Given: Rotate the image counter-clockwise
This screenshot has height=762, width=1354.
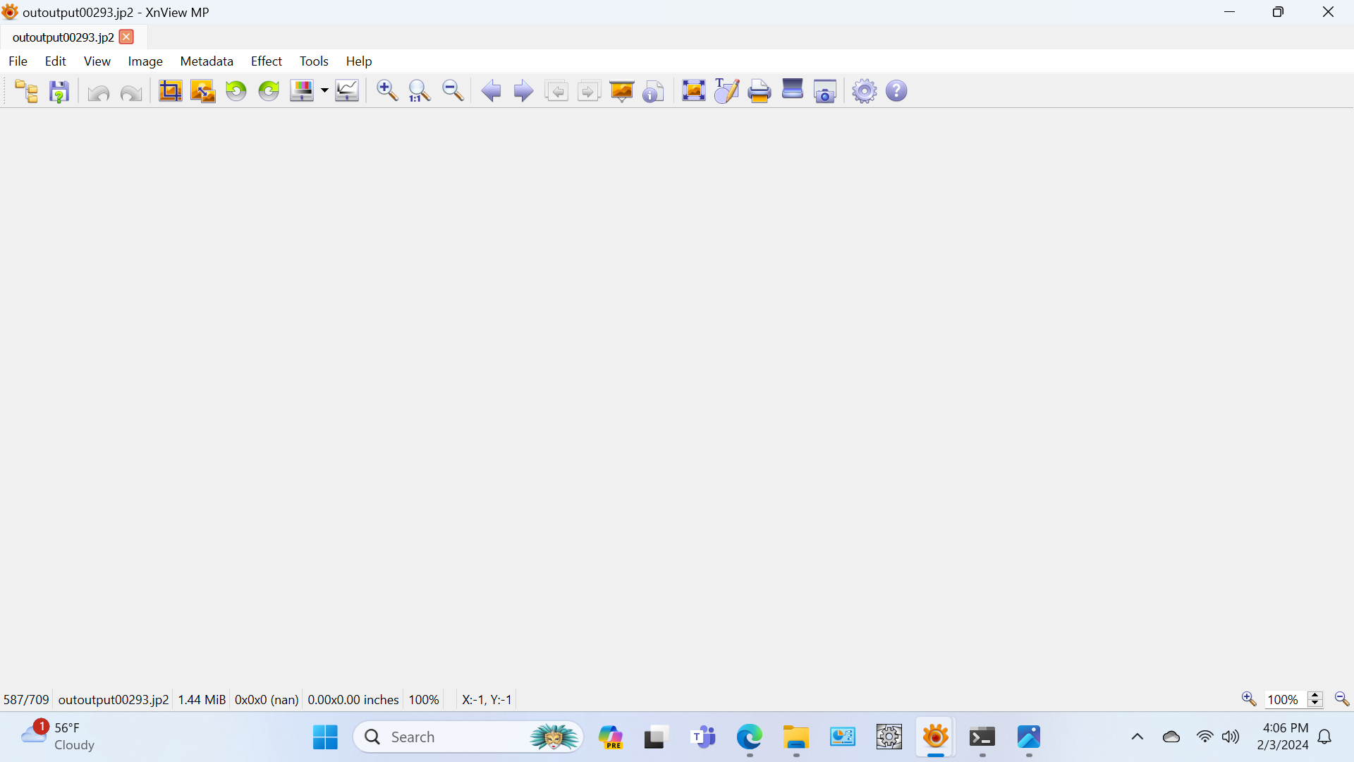Looking at the screenshot, I should pos(236,91).
